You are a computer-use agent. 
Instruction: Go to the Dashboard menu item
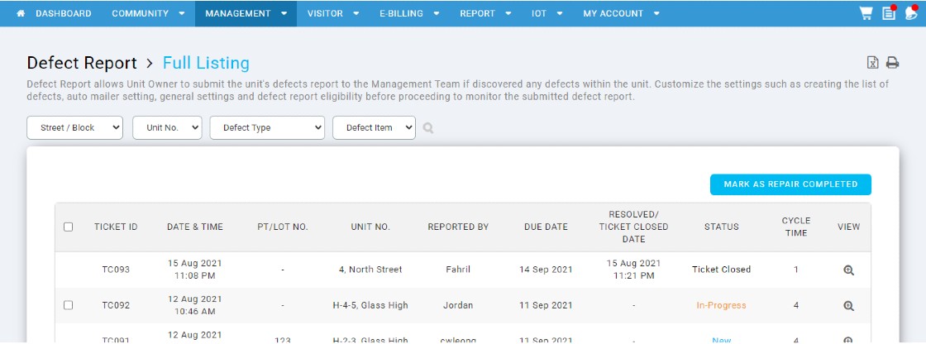[63, 13]
